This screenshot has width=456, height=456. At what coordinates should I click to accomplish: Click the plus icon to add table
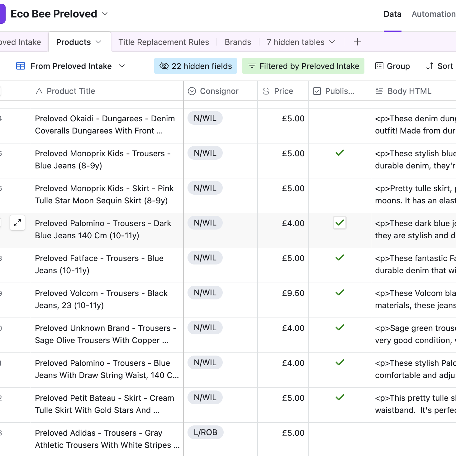tap(357, 42)
